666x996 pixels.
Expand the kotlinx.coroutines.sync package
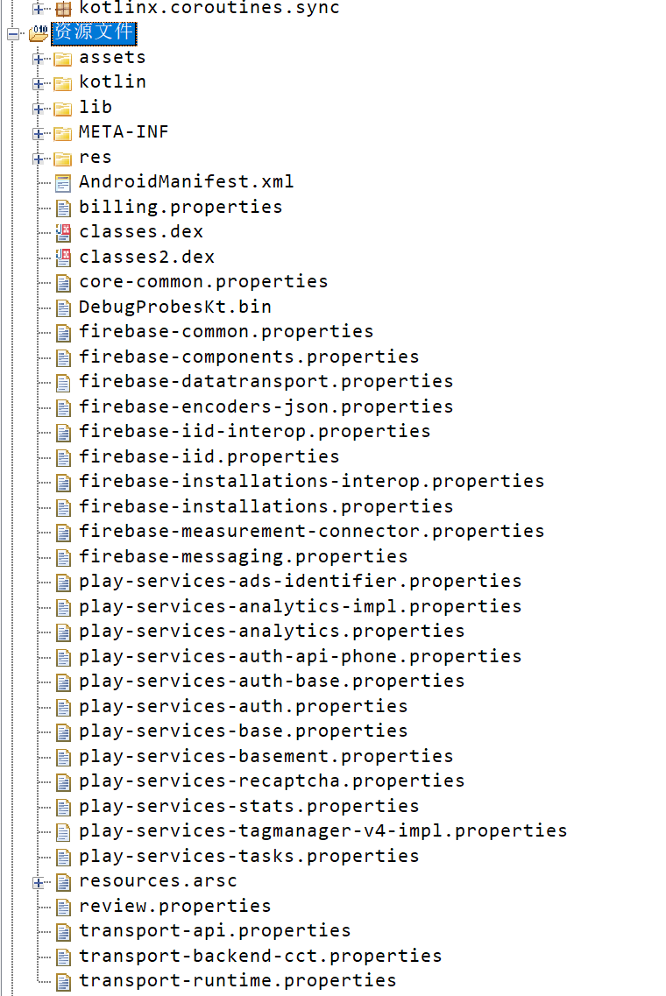click(39, 8)
